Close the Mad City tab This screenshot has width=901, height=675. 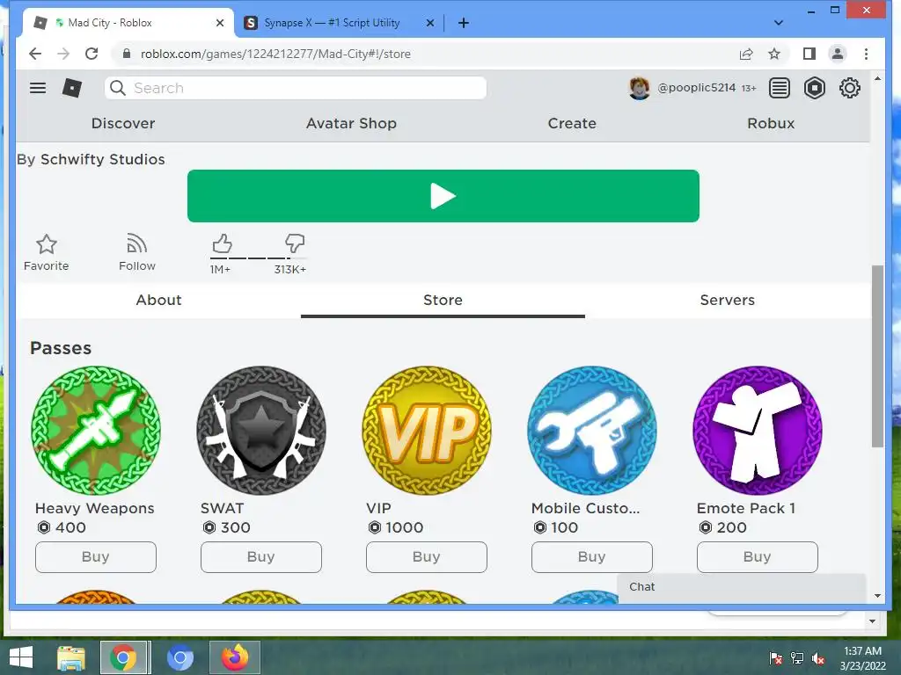219,23
